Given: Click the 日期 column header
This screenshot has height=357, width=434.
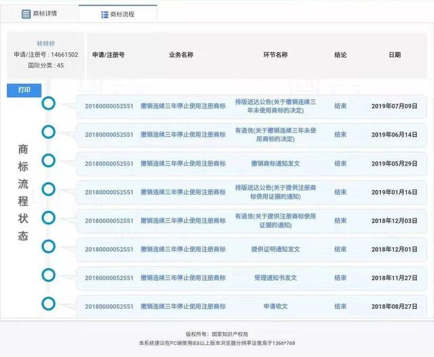Looking at the screenshot, I should [x=394, y=55].
